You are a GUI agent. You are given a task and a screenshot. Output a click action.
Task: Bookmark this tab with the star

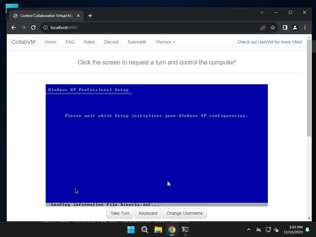[273, 27]
